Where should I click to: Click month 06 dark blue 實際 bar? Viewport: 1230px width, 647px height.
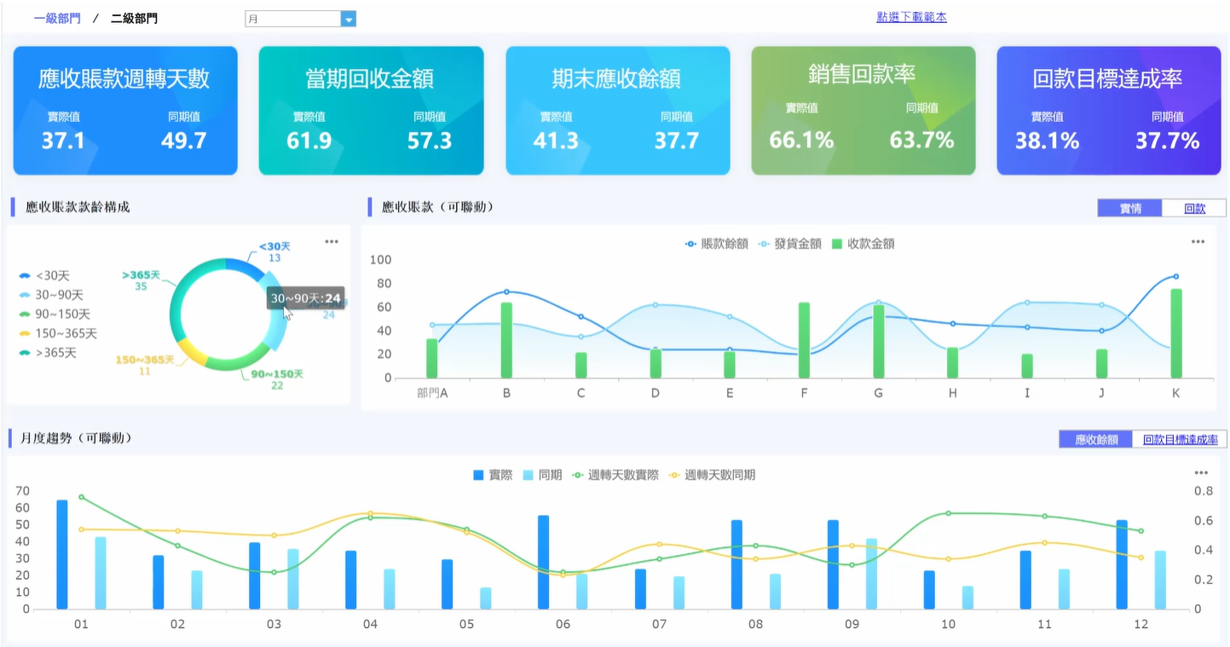click(544, 563)
